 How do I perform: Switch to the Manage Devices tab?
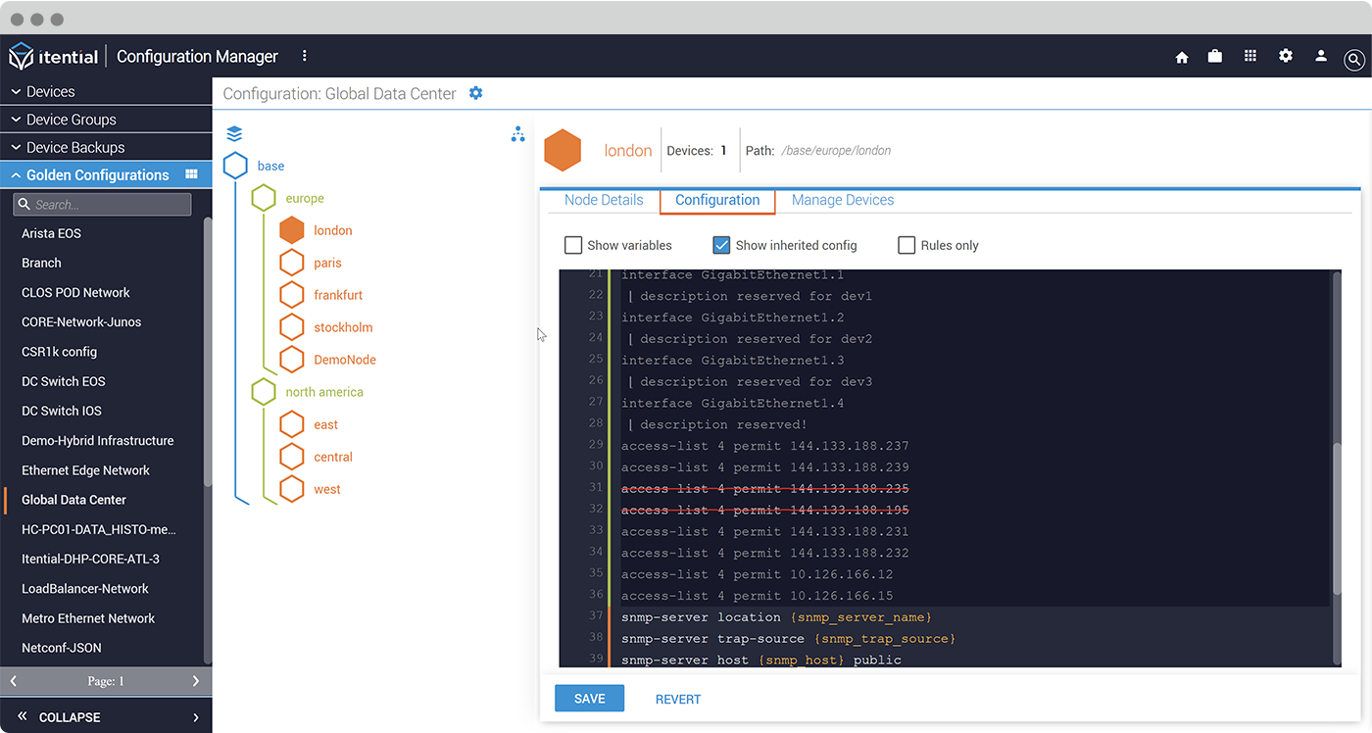842,199
